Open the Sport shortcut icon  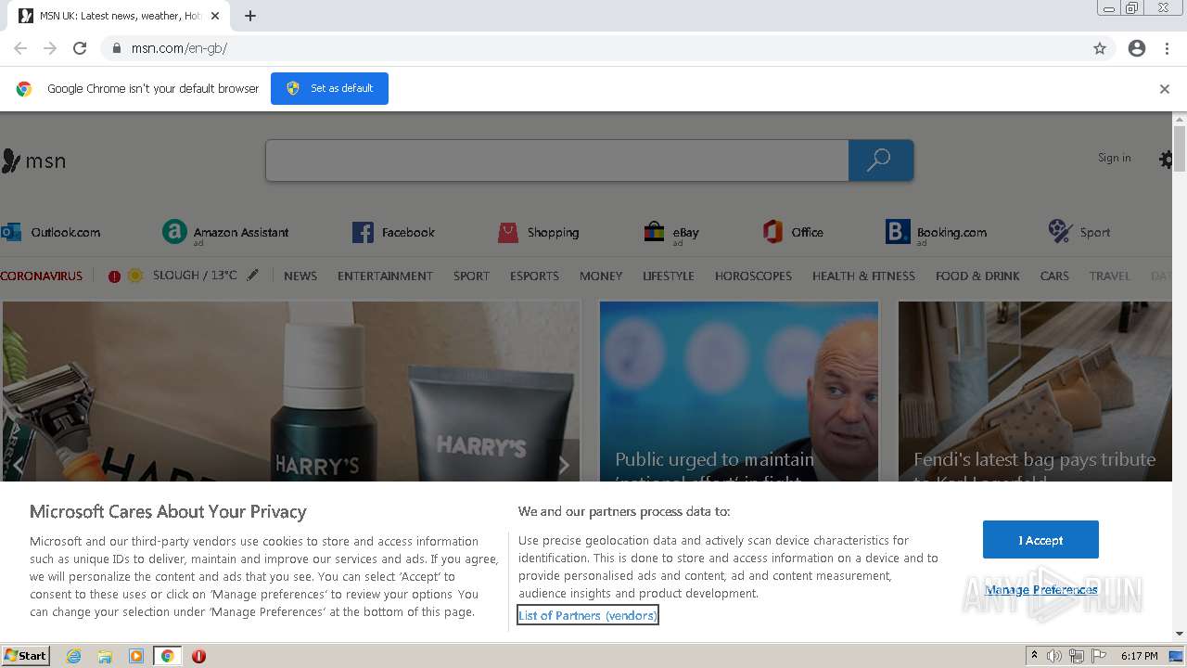(1060, 232)
